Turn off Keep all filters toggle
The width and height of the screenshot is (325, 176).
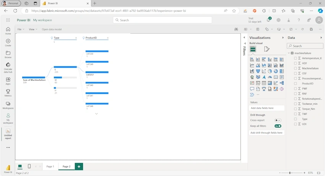pyautogui.click(x=278, y=126)
